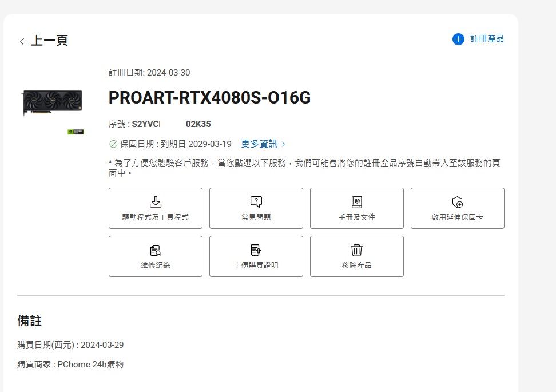
Task: Click the GeForce RTX badge image
Action: (x=76, y=132)
